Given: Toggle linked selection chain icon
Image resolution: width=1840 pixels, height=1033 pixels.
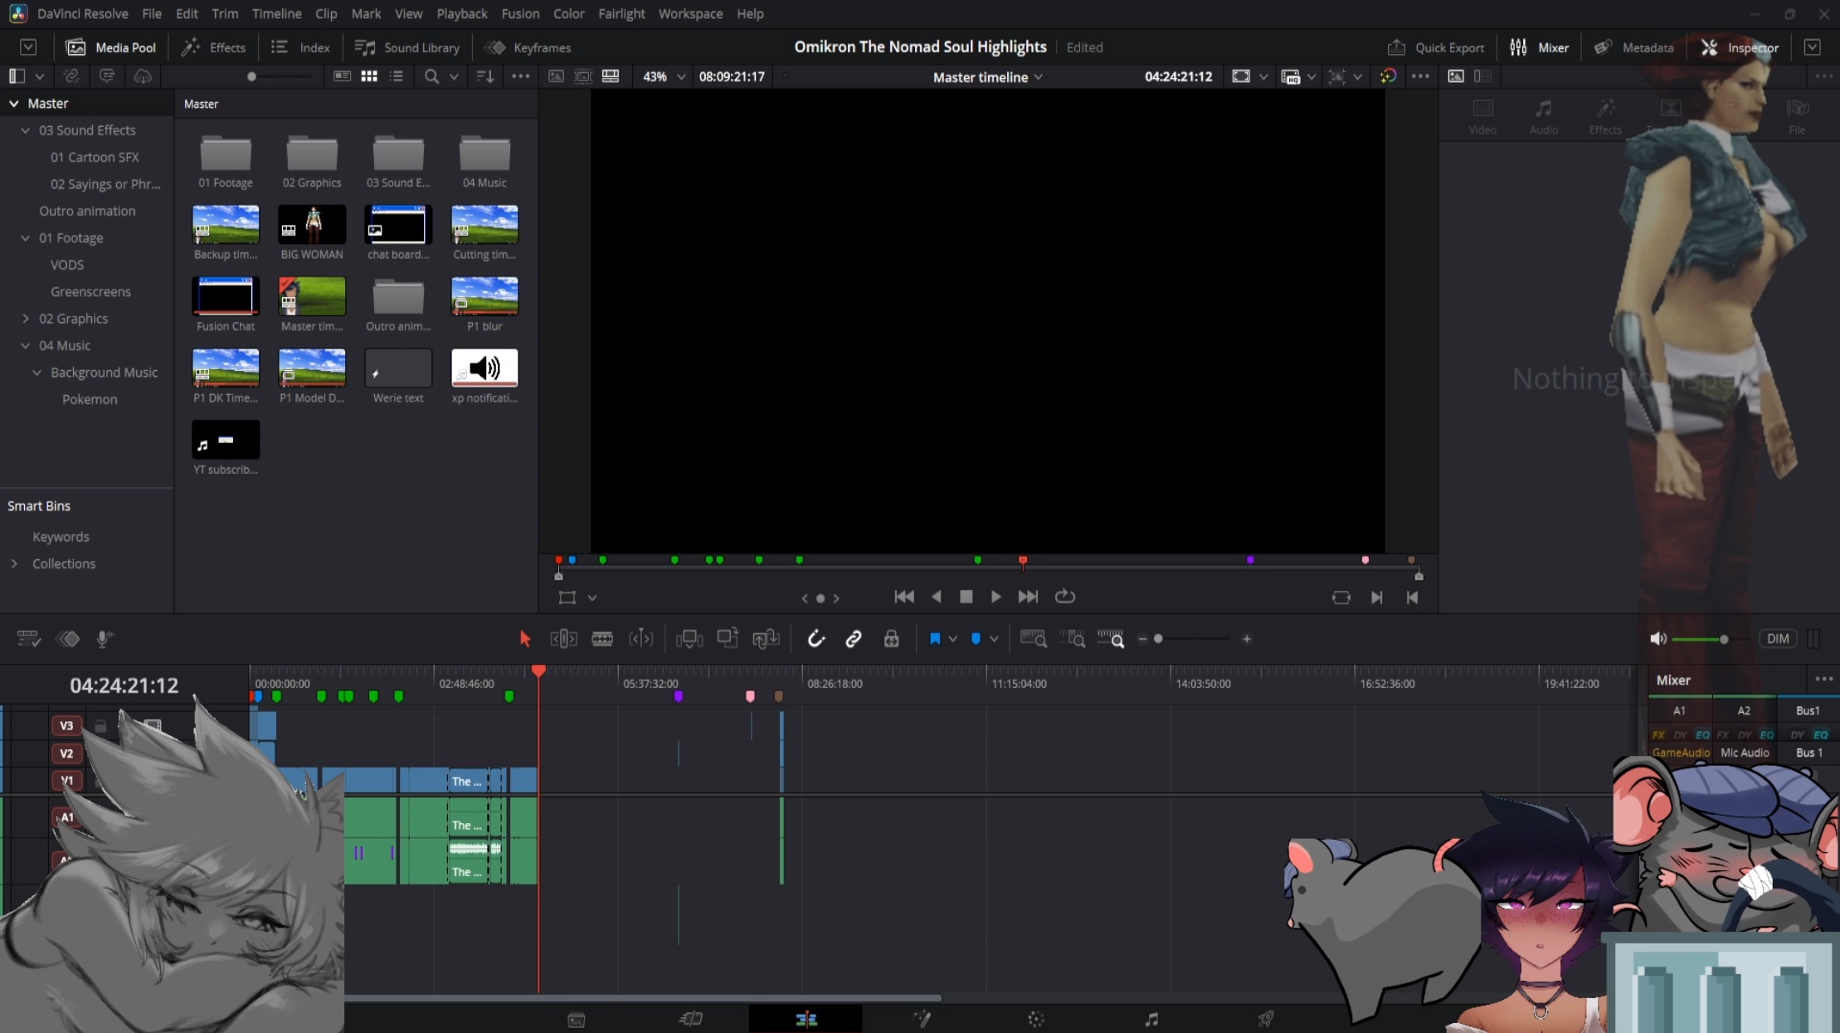Looking at the screenshot, I should point(854,639).
